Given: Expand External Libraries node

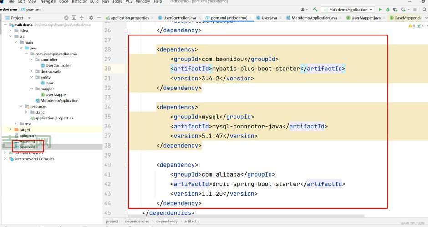Looking at the screenshot, I should [x=5, y=153].
